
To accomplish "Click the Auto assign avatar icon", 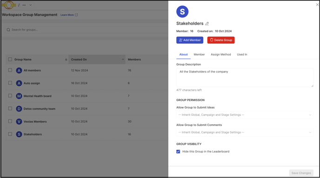I will [19, 83].
